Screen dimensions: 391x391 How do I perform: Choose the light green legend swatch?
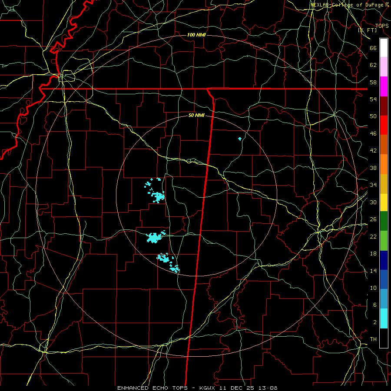click(384, 241)
